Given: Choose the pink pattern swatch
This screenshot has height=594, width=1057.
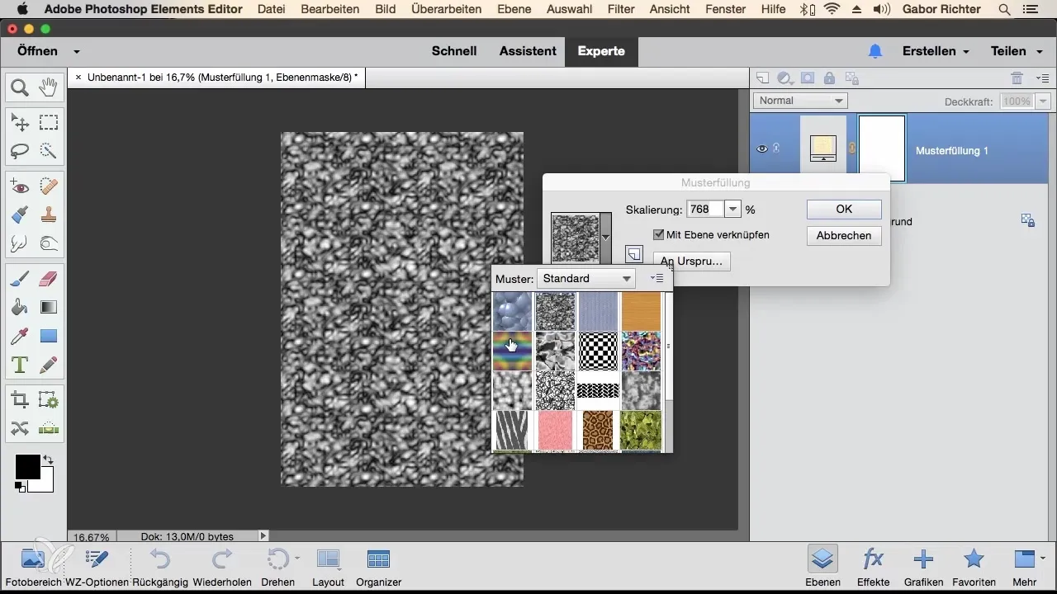Looking at the screenshot, I should pyautogui.click(x=556, y=431).
